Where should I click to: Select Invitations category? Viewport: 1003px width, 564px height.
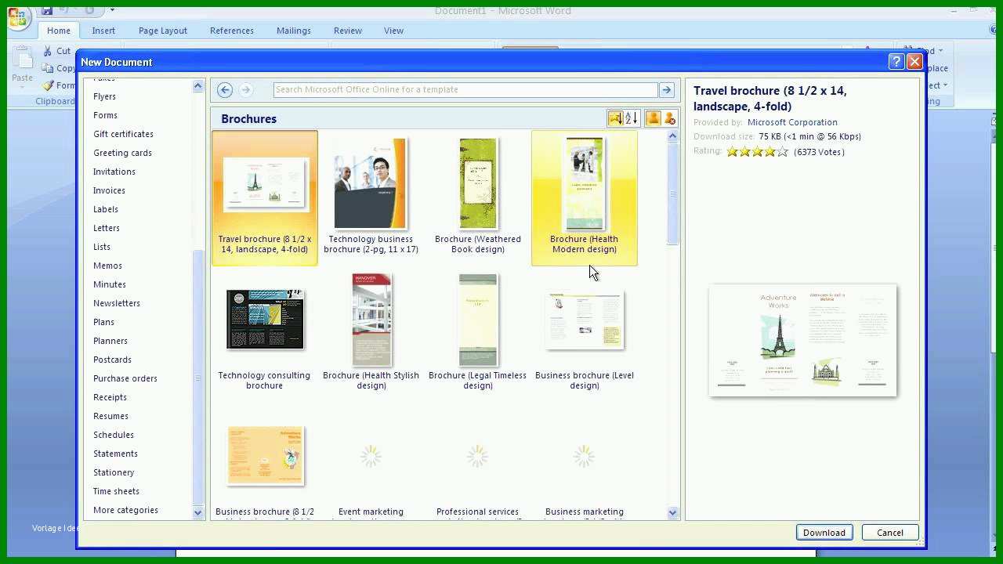pos(114,172)
